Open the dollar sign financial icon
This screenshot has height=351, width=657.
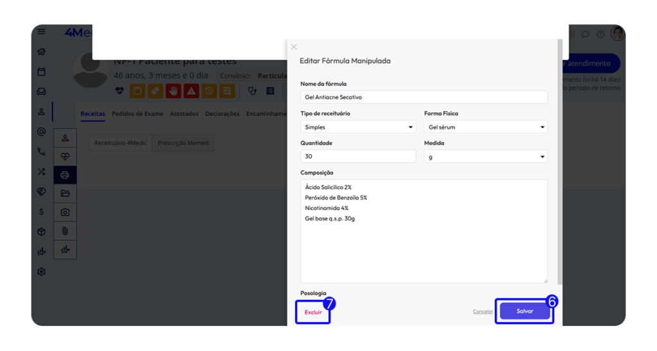click(41, 211)
